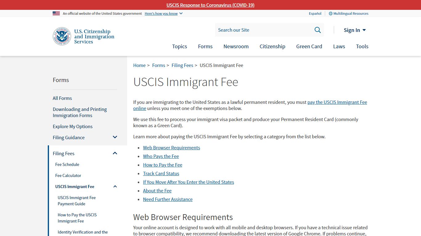Click the Sign In text
Screen dimensions: 421x236
click(x=352, y=30)
